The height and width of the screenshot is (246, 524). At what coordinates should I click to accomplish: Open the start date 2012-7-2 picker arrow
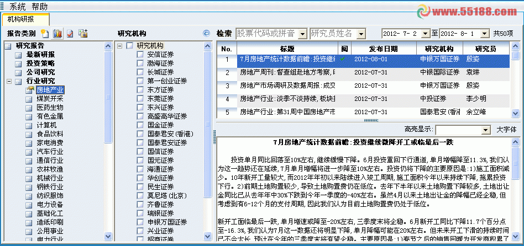click(x=426, y=33)
